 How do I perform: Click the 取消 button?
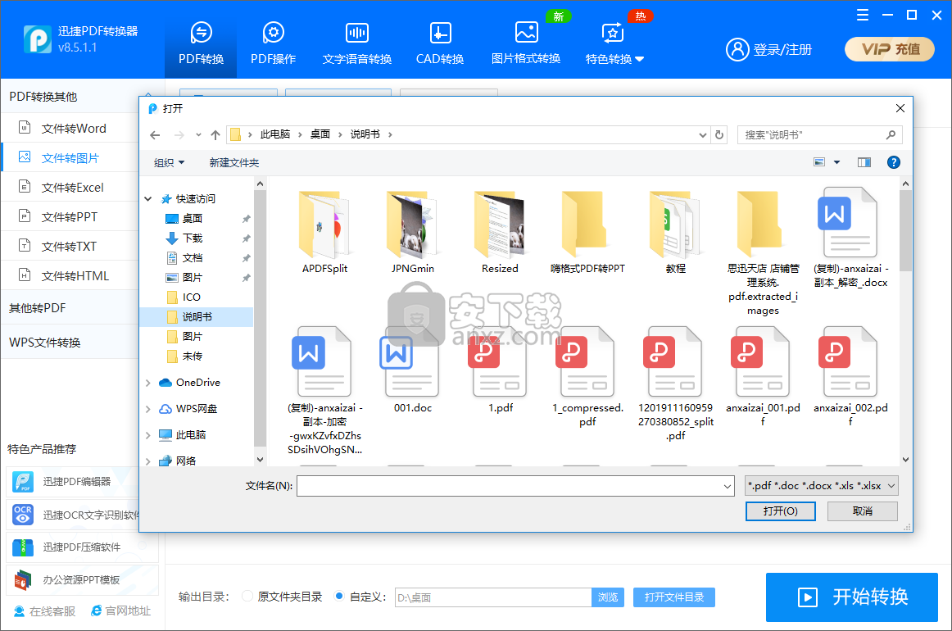(x=863, y=511)
